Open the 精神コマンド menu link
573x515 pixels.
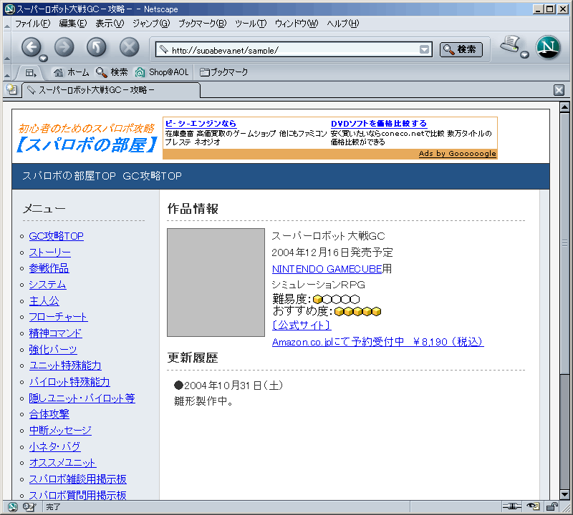click(56, 333)
